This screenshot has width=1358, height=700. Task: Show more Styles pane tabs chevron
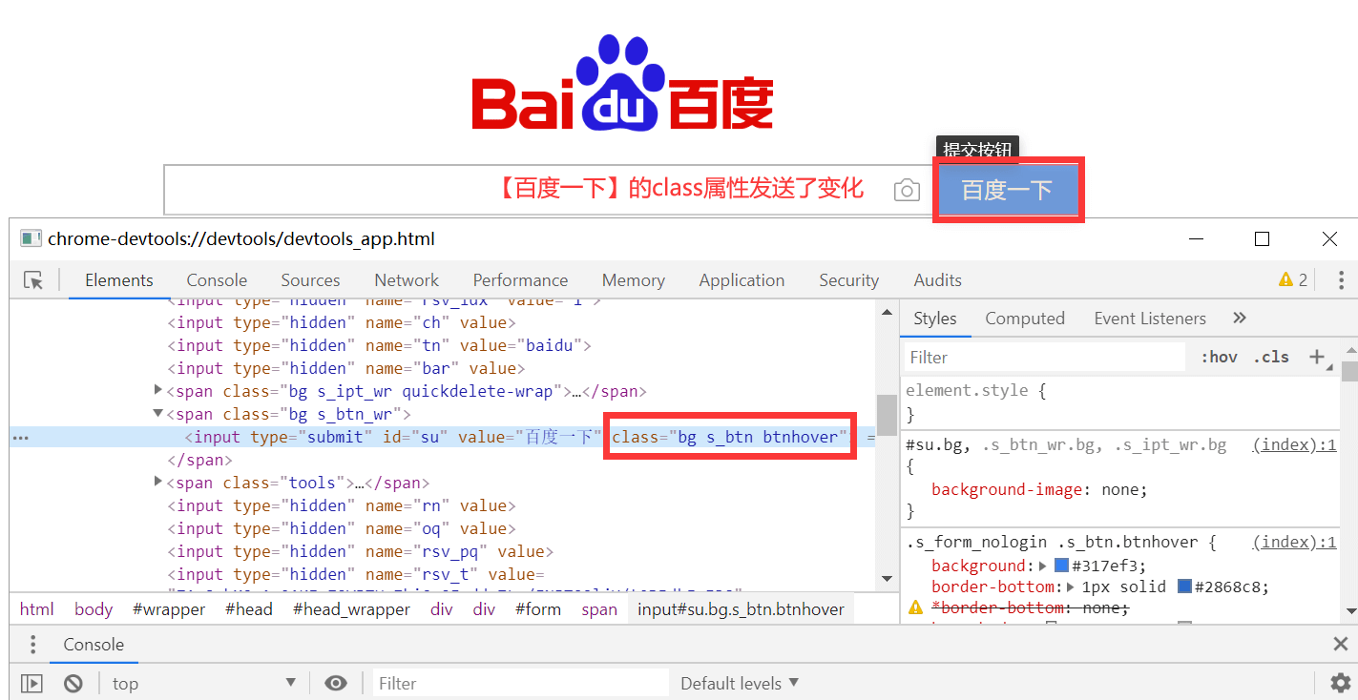(x=1240, y=319)
